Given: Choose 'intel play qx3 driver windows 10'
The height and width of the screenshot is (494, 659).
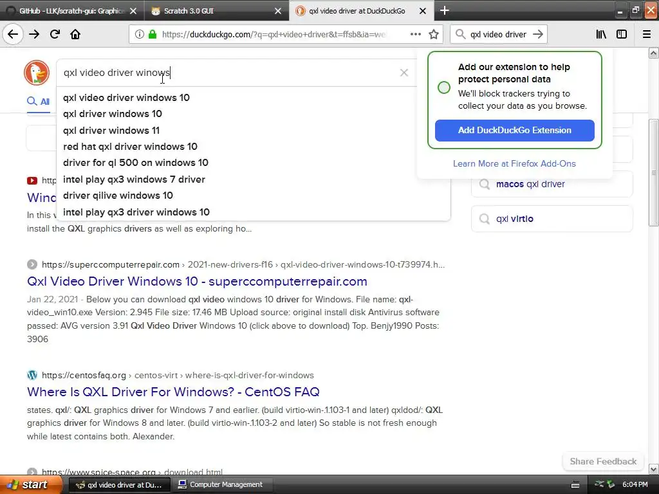Looking at the screenshot, I should tap(136, 212).
